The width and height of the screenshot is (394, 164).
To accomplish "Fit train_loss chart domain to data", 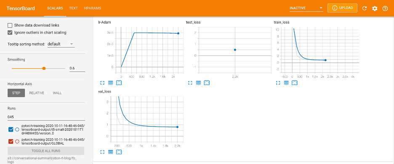I will click(x=295, y=82).
